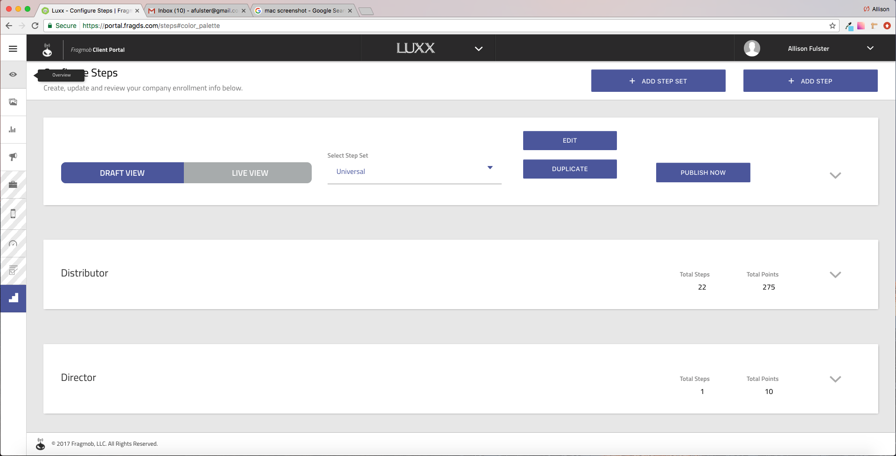Click the Distributor heading
896x456 pixels.
(84, 273)
